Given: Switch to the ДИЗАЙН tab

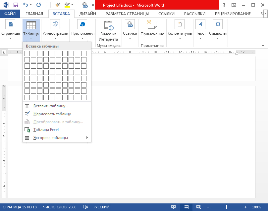Looking at the screenshot, I should 88,14.
